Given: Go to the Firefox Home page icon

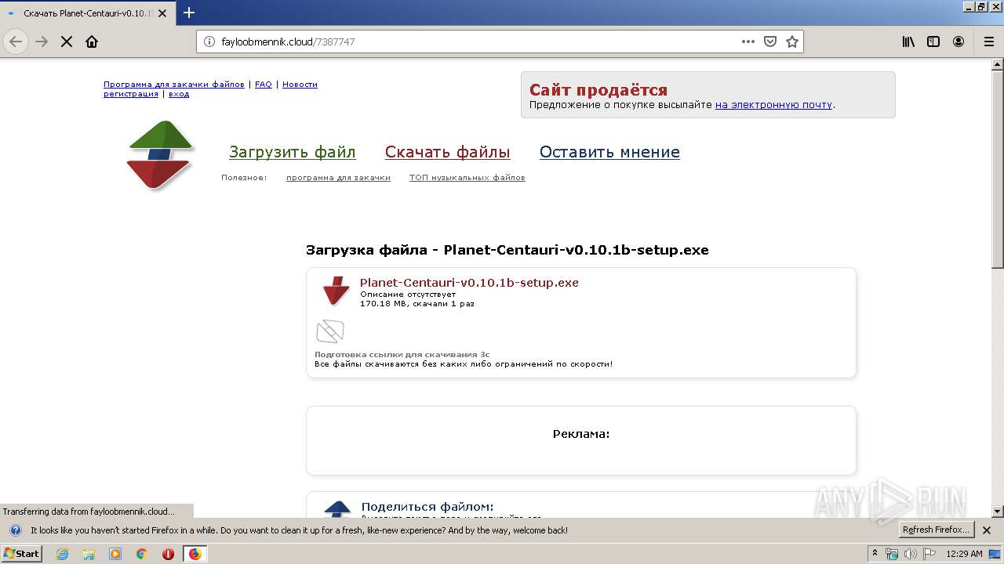Looking at the screenshot, I should (x=92, y=42).
